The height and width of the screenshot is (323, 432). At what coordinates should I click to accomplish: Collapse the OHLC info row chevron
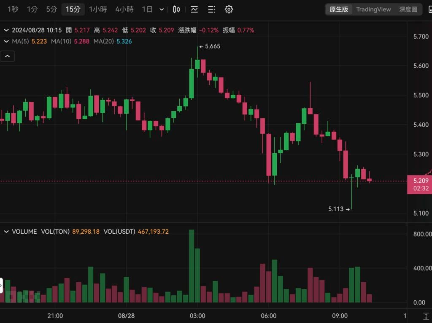point(6,30)
